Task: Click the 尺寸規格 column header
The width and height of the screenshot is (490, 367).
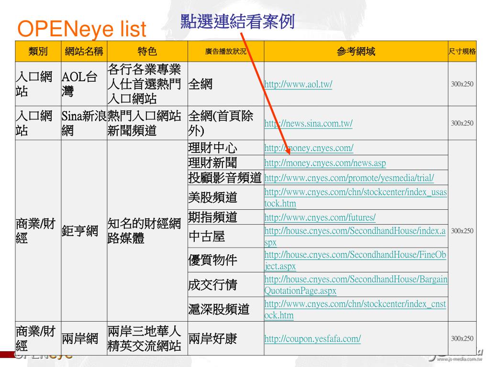Action: coord(462,51)
